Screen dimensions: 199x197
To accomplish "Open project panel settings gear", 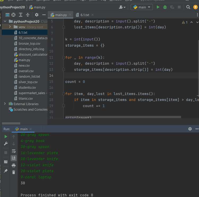I will point(37,15).
